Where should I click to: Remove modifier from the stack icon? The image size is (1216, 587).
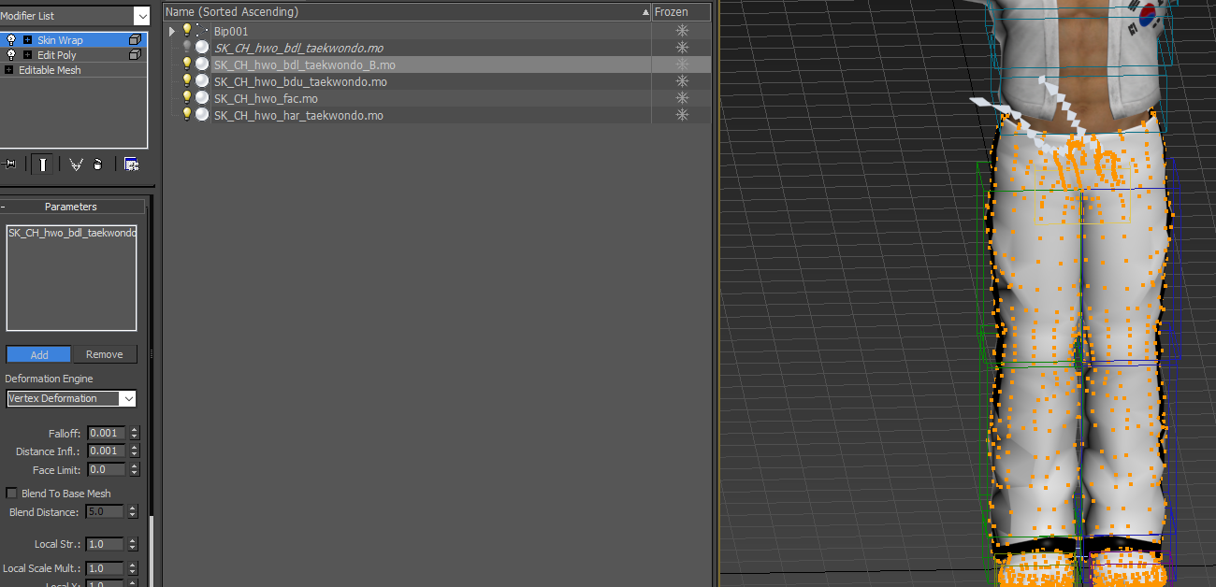pyautogui.click(x=98, y=165)
